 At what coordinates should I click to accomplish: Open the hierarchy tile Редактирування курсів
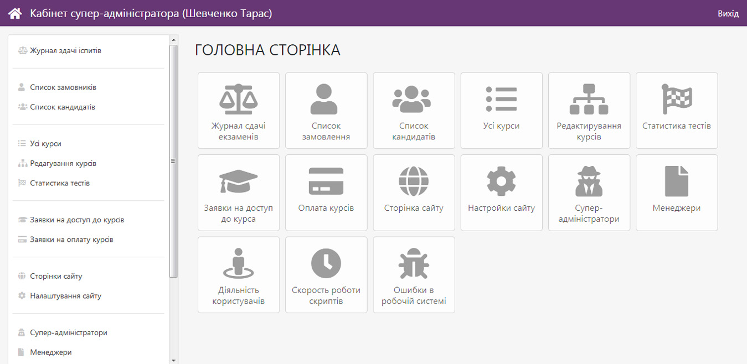pos(589,111)
